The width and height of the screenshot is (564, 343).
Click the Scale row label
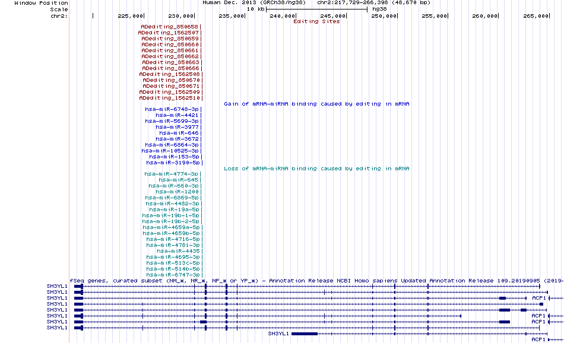(x=59, y=9)
